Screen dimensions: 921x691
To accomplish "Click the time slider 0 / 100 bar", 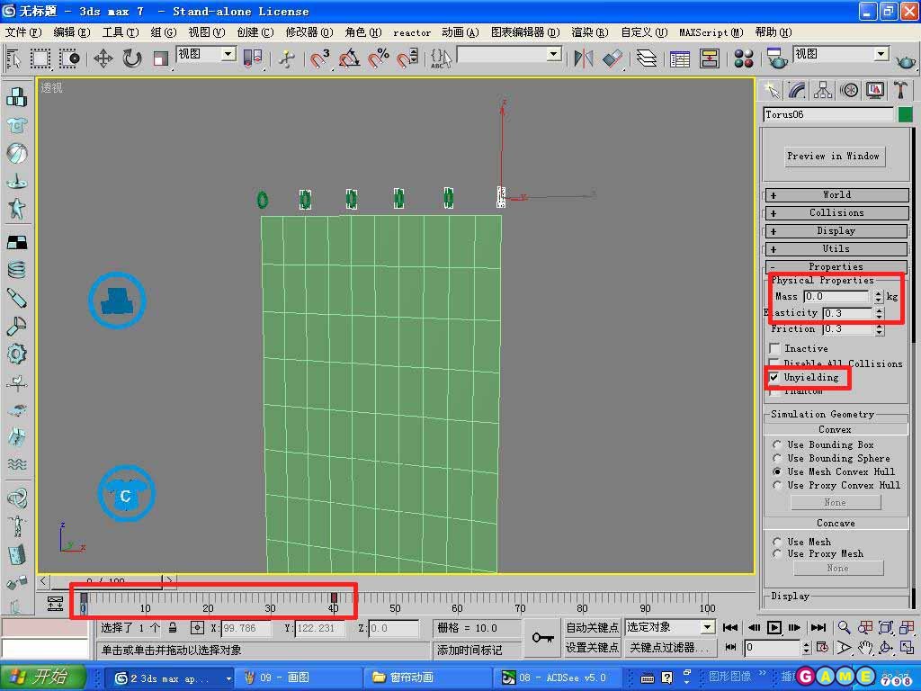I will tap(106, 582).
